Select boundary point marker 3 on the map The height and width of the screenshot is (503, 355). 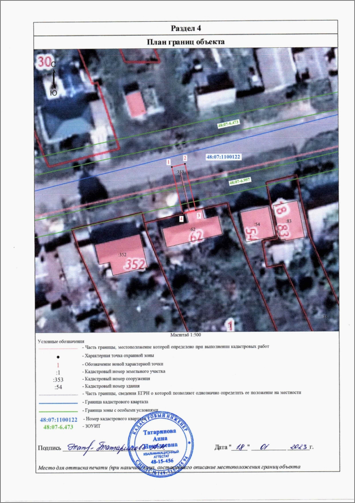(x=198, y=216)
